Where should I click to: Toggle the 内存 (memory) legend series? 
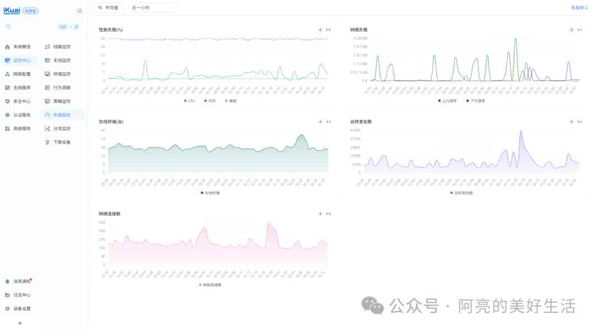pyautogui.click(x=210, y=101)
